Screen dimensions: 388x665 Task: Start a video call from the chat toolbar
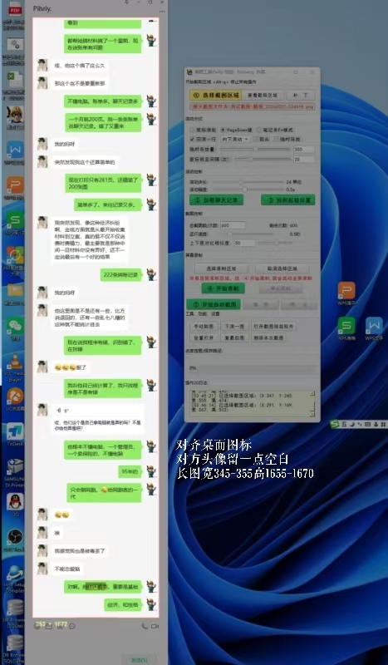pyautogui.click(x=155, y=626)
